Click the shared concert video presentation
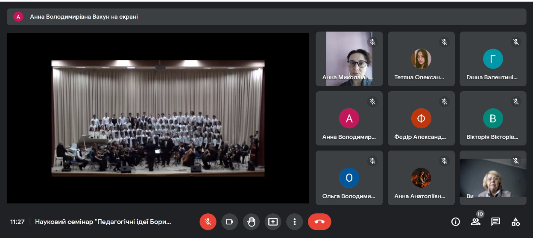 coord(158,118)
